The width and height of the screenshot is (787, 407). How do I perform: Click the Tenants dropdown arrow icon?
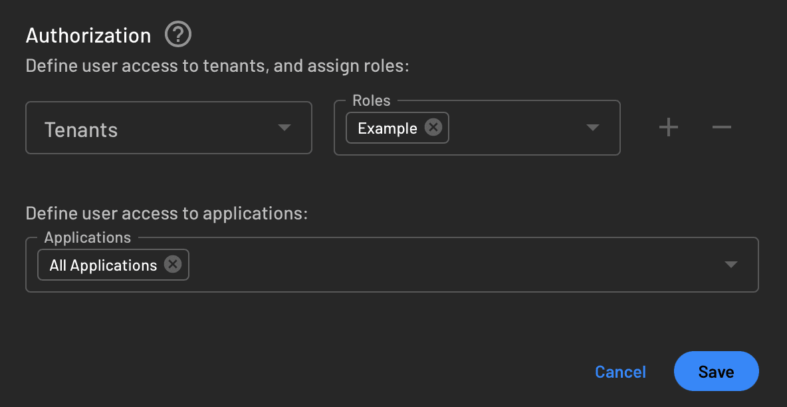[284, 128]
